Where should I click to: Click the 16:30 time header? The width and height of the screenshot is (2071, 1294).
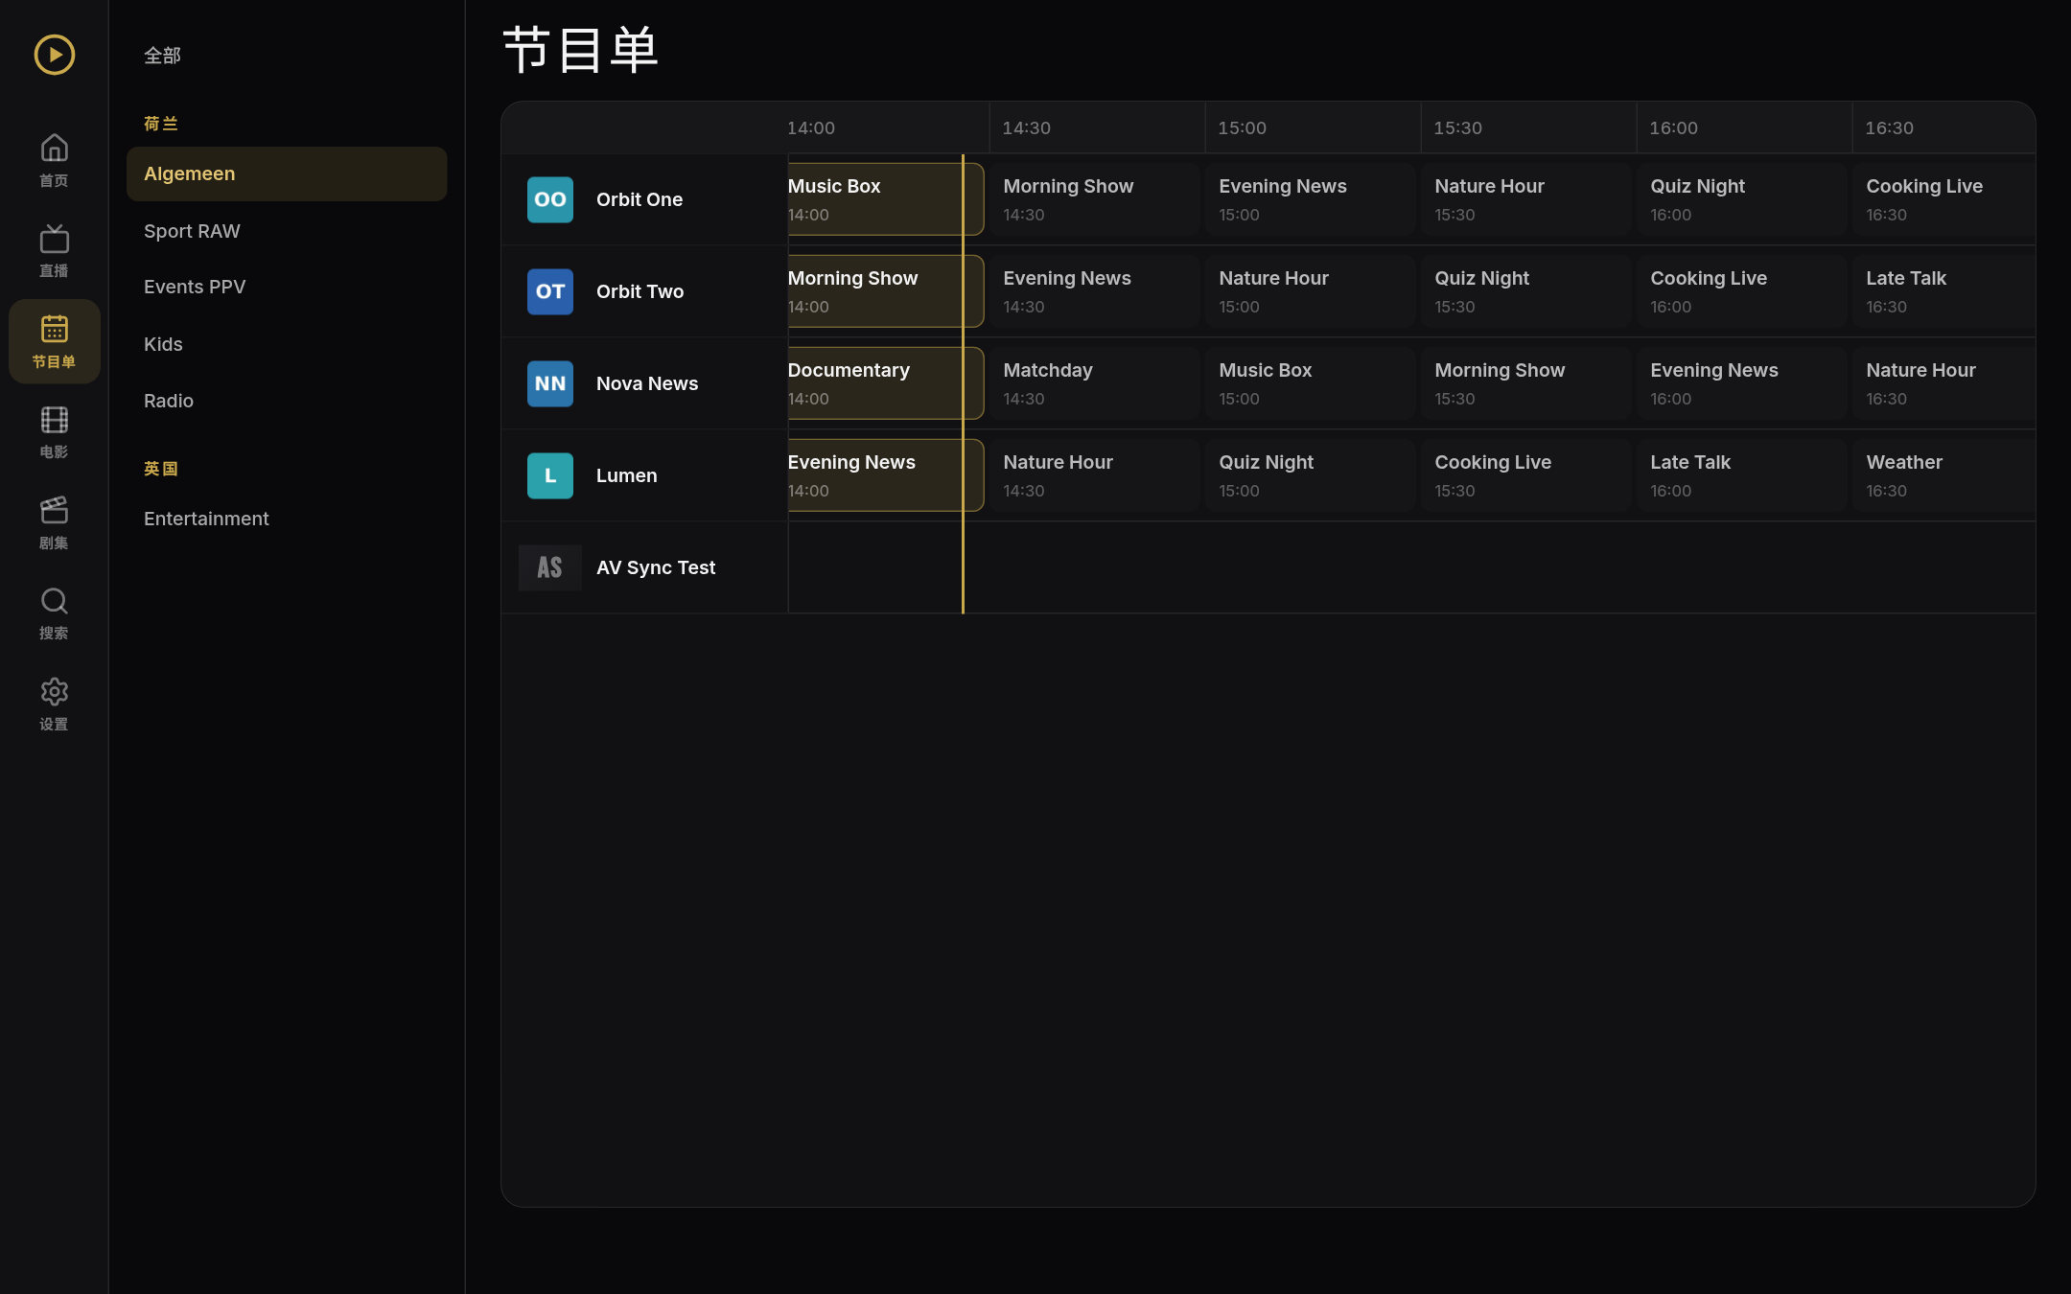(1890, 128)
